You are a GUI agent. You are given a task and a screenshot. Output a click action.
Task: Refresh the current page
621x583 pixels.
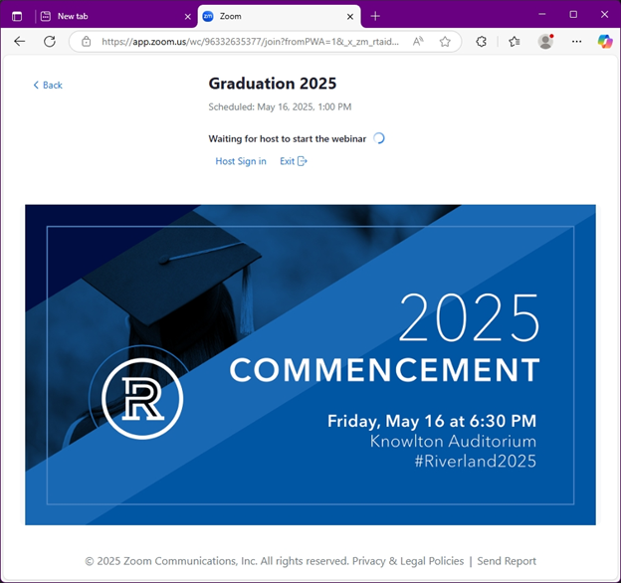[x=50, y=41]
